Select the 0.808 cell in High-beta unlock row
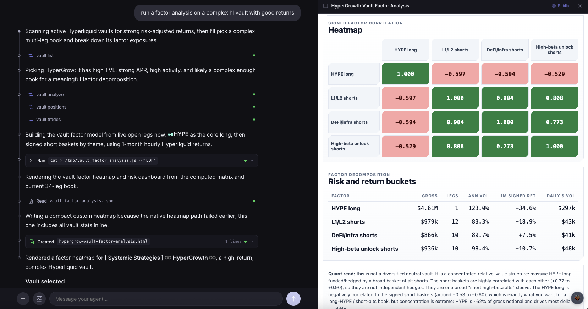Viewport: 588px width, 309px height. tap(455, 147)
